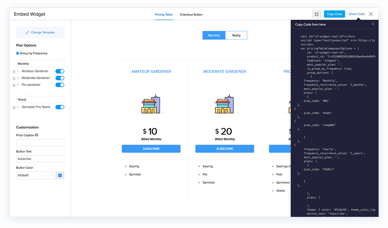Click the pencil icon in Change Template
The image size is (388, 228).
[27, 32]
